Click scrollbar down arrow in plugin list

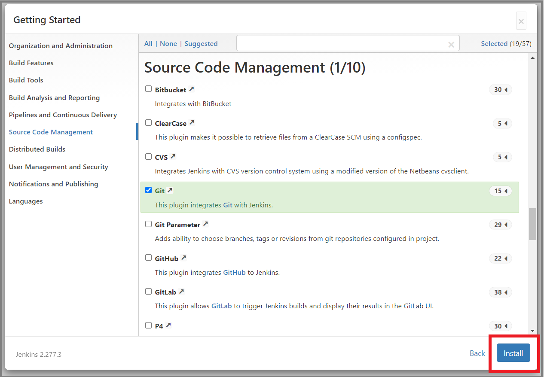[x=533, y=331]
